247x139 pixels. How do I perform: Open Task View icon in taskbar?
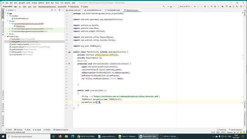(x=53, y=136)
